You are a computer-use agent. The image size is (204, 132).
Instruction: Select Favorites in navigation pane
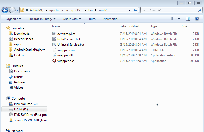(18, 28)
